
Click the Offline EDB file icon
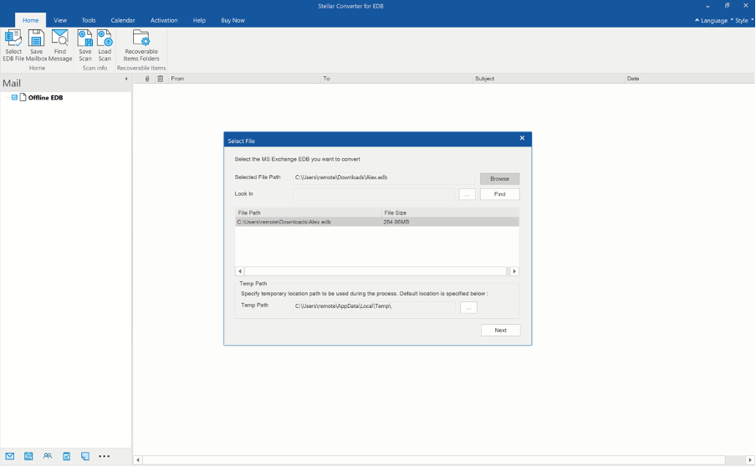coord(23,97)
